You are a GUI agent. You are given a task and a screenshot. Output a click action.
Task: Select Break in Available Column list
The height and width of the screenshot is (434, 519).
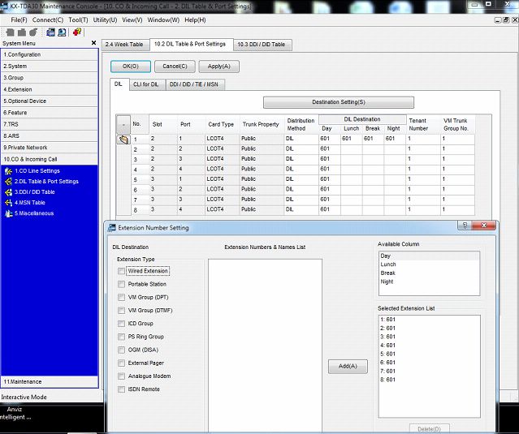click(429, 273)
